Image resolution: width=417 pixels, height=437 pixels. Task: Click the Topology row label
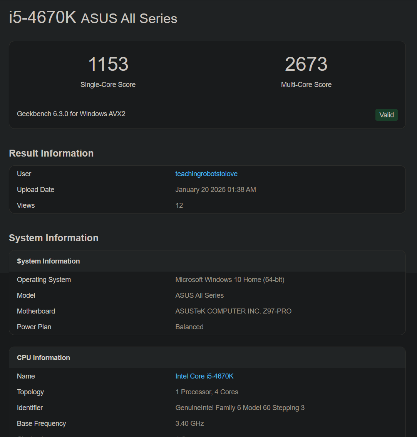point(30,392)
